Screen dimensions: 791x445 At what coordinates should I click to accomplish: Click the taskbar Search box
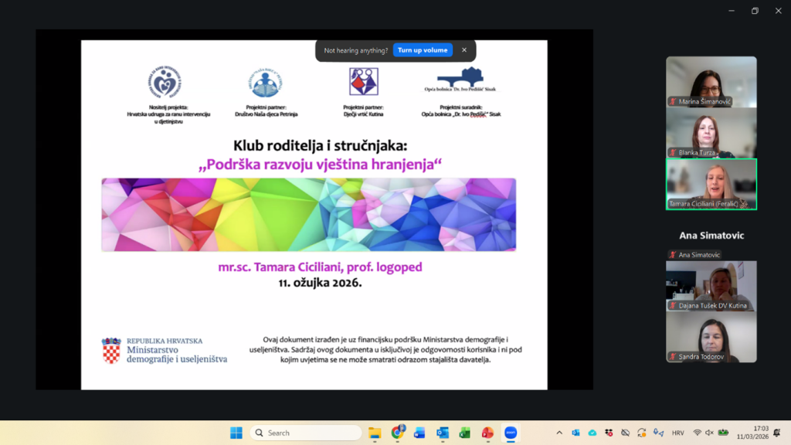coord(306,433)
